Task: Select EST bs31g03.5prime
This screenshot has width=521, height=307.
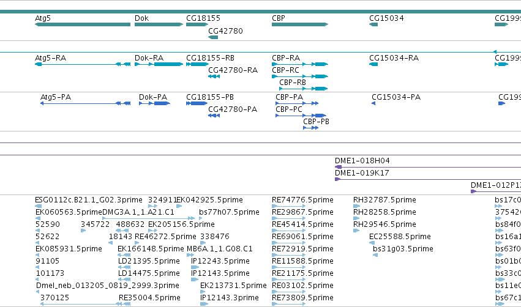Action: (375, 255)
